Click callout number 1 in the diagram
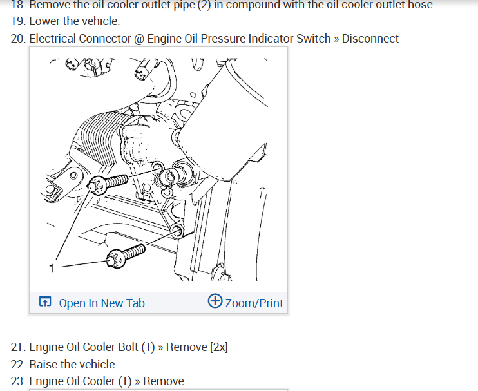The image size is (478, 391). tap(52, 269)
